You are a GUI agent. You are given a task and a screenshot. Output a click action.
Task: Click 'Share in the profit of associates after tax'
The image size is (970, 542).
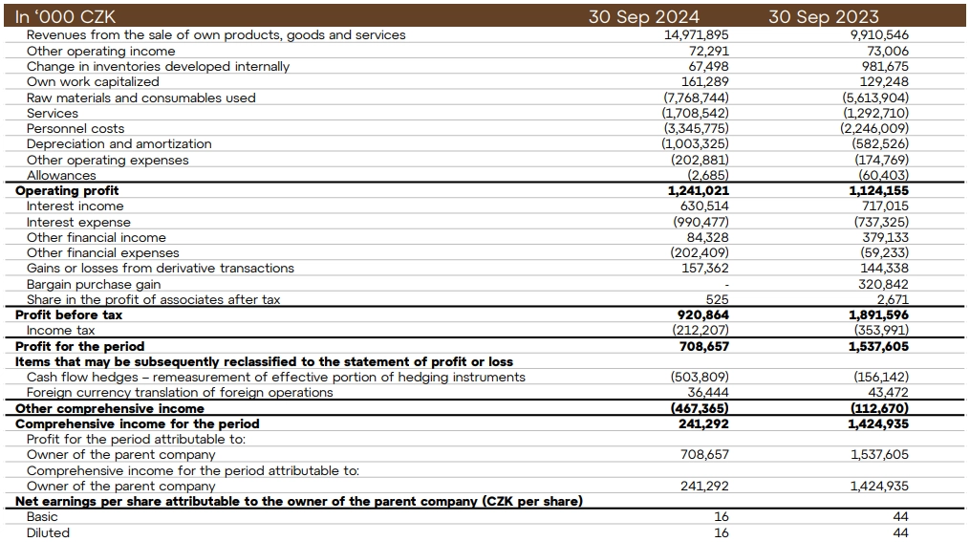click(x=154, y=299)
